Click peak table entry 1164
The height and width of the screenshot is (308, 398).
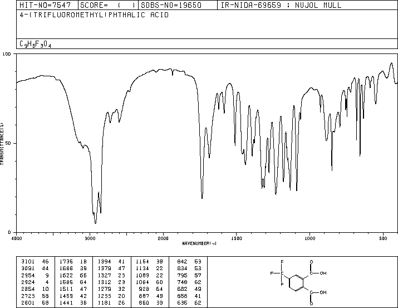point(143,261)
